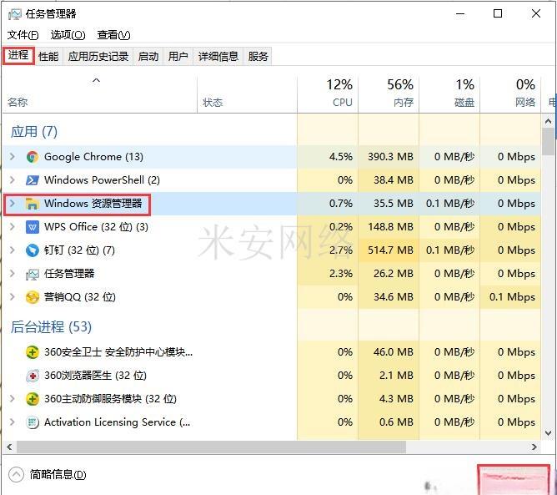Viewport: 557px width, 495px height.
Task: Expand the 任务管理器 process entry
Action: tap(12, 274)
